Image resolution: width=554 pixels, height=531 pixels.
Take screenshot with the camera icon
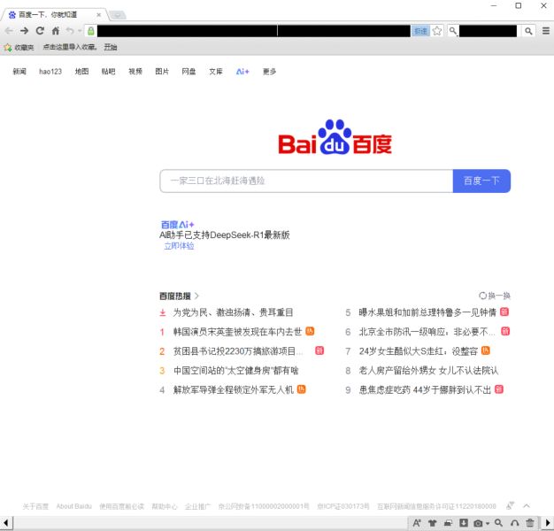pos(478,523)
